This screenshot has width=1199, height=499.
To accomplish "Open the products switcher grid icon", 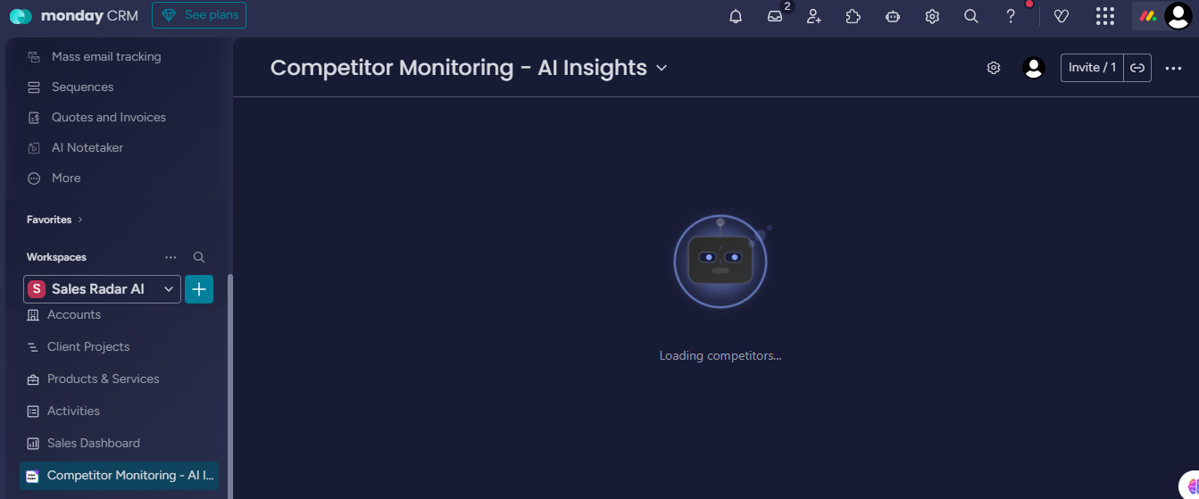I will pos(1105,16).
